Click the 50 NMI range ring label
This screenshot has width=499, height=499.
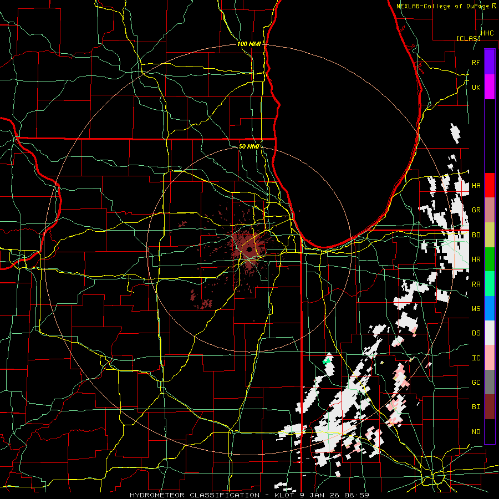[x=249, y=146]
